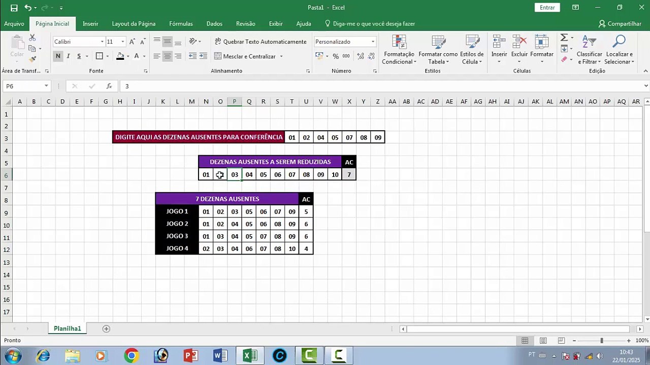
Task: Click the Compartilhar share button
Action: click(x=620, y=24)
